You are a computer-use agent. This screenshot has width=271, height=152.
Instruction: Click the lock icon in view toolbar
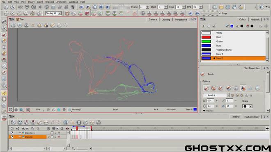point(39,25)
